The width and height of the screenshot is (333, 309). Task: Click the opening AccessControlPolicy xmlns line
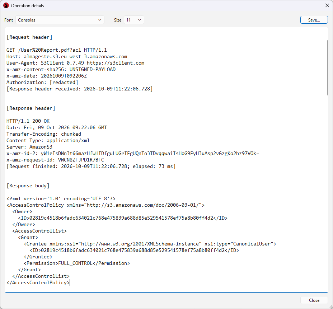pyautogui.click(x=105, y=205)
